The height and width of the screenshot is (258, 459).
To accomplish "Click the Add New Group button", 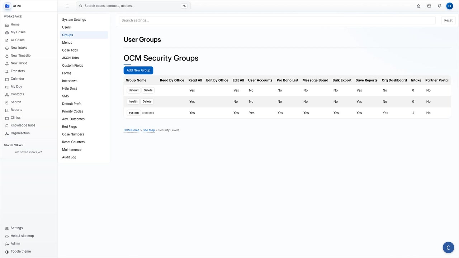I will (x=138, y=70).
